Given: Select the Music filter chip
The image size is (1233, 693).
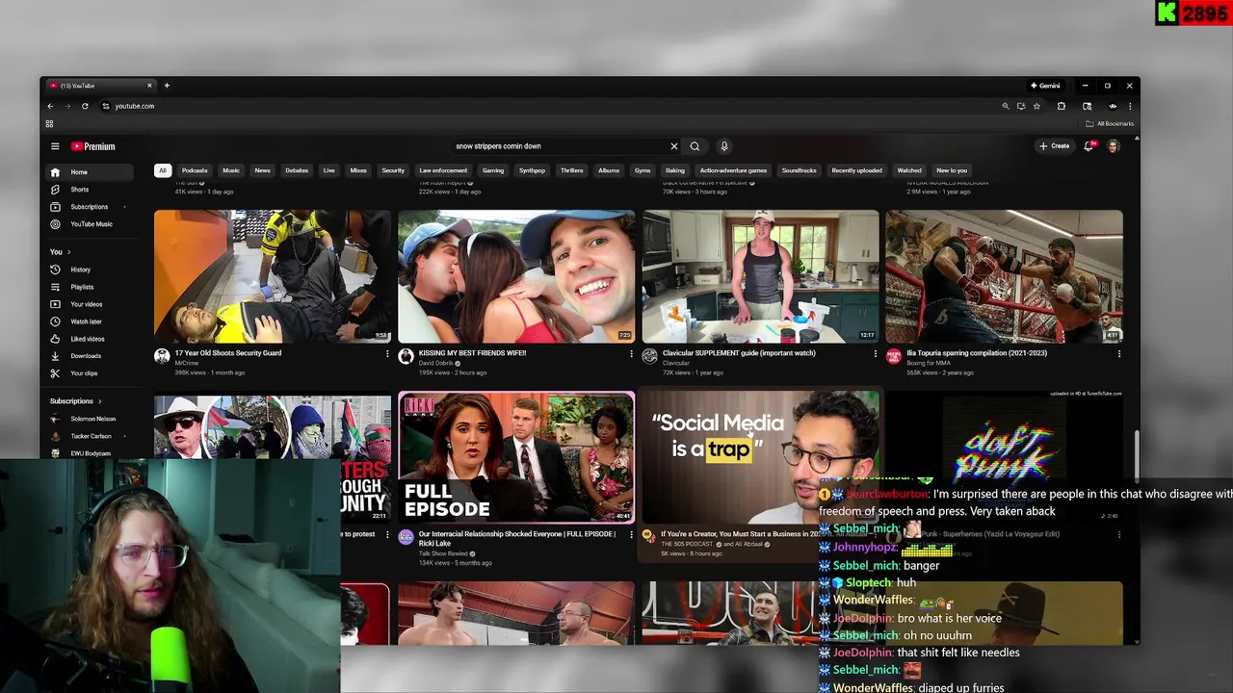Looking at the screenshot, I should tap(231, 170).
